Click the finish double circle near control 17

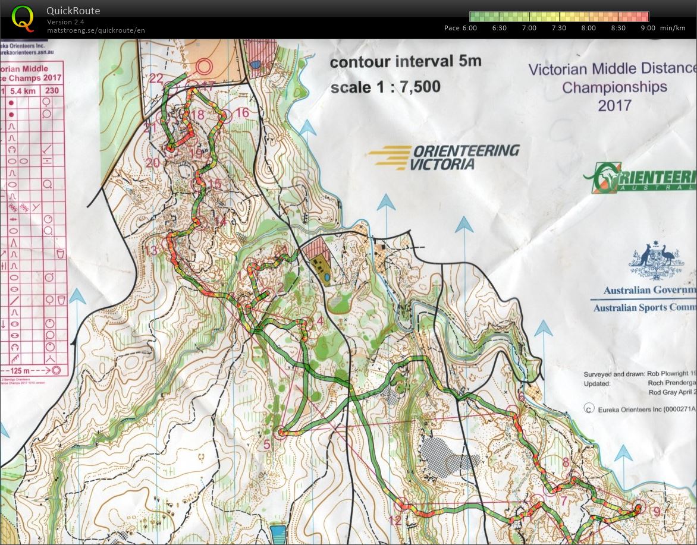click(x=204, y=67)
